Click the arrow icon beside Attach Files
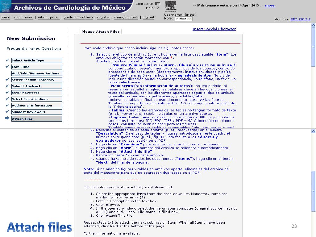Image resolution: width=316 pixels, height=237 pixels. pyautogui.click(x=7, y=118)
